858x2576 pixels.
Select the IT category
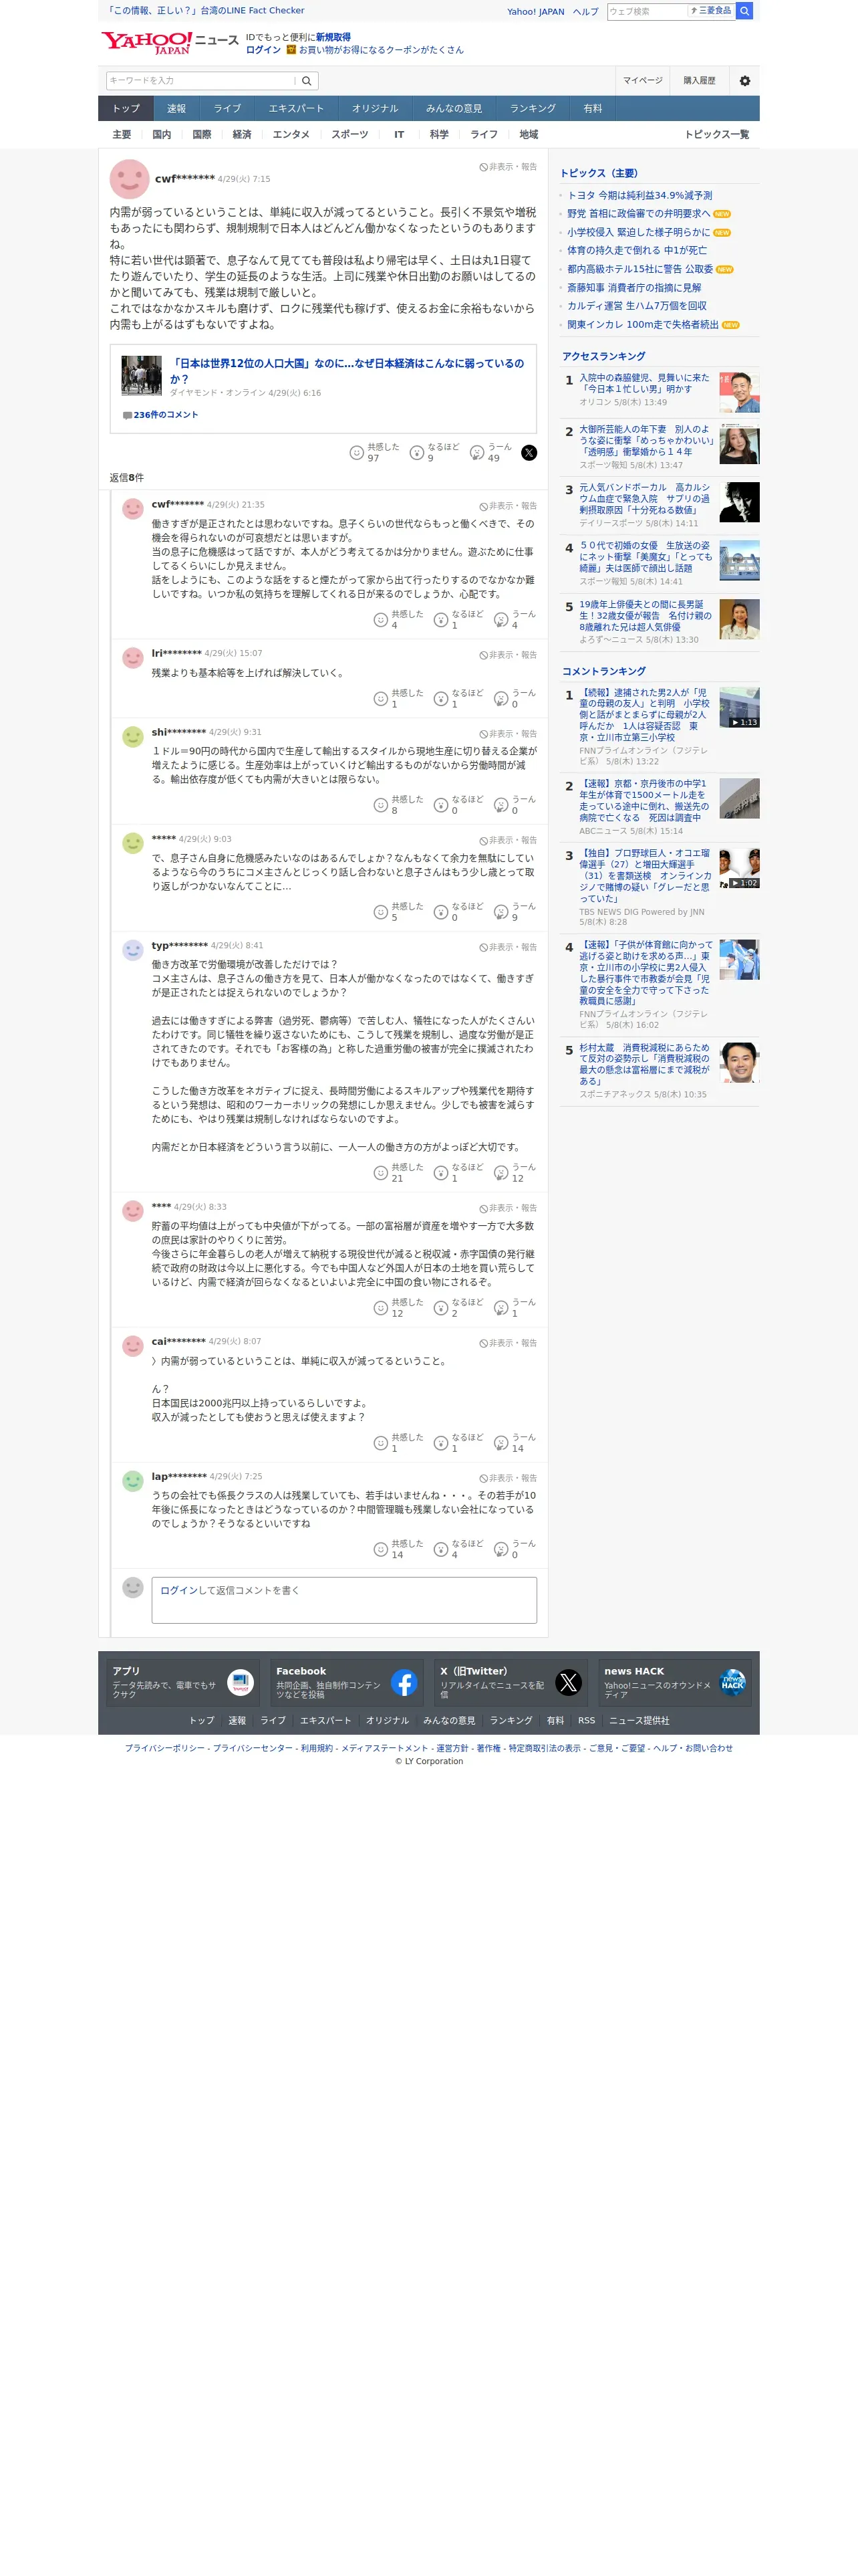click(400, 135)
